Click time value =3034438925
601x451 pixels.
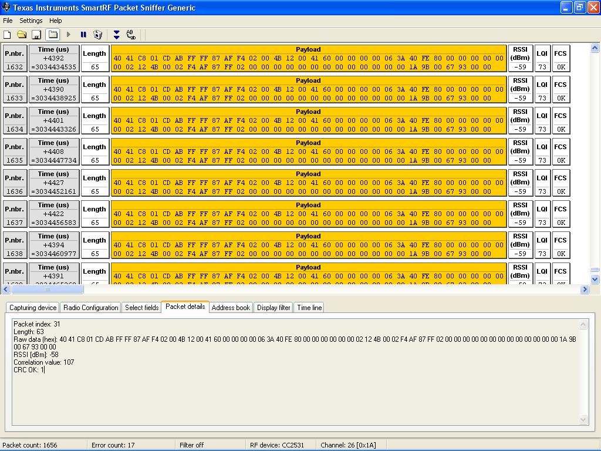coord(53,98)
